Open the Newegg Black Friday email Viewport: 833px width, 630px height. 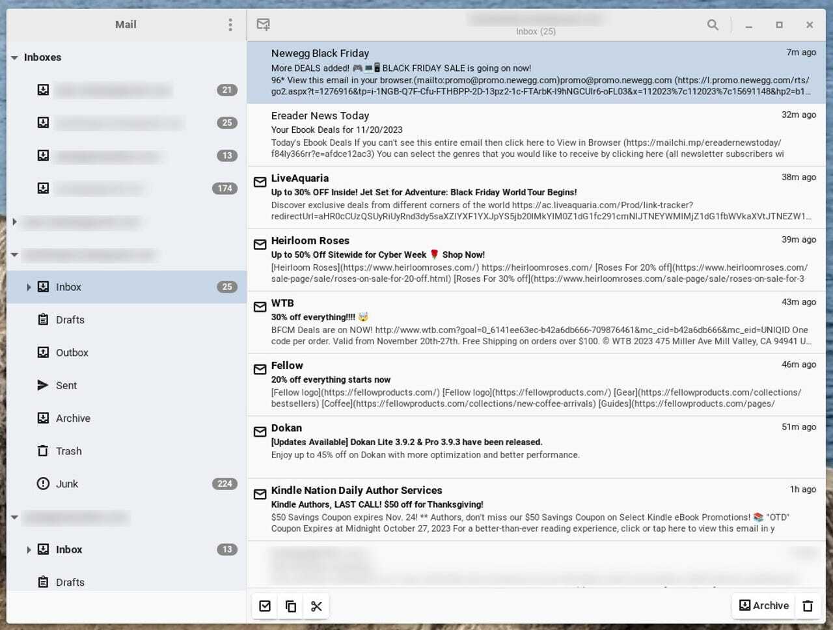pyautogui.click(x=536, y=72)
